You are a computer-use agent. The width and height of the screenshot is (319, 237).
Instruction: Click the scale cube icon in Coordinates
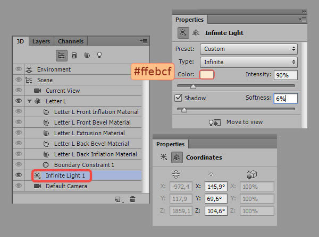[x=252, y=174]
